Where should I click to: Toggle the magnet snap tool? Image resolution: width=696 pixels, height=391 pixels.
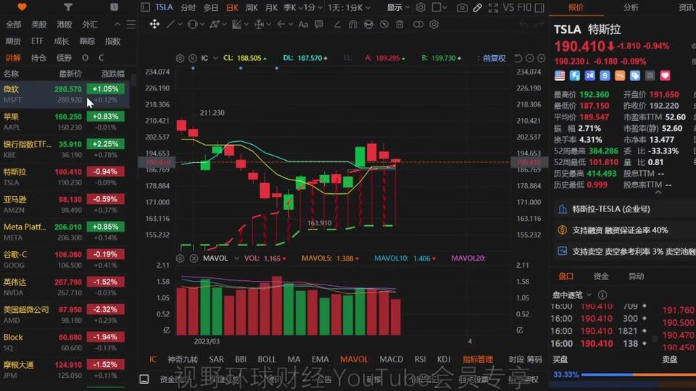[353, 25]
